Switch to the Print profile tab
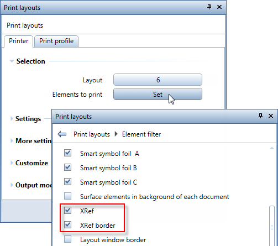The image size is (278, 246). [56, 41]
